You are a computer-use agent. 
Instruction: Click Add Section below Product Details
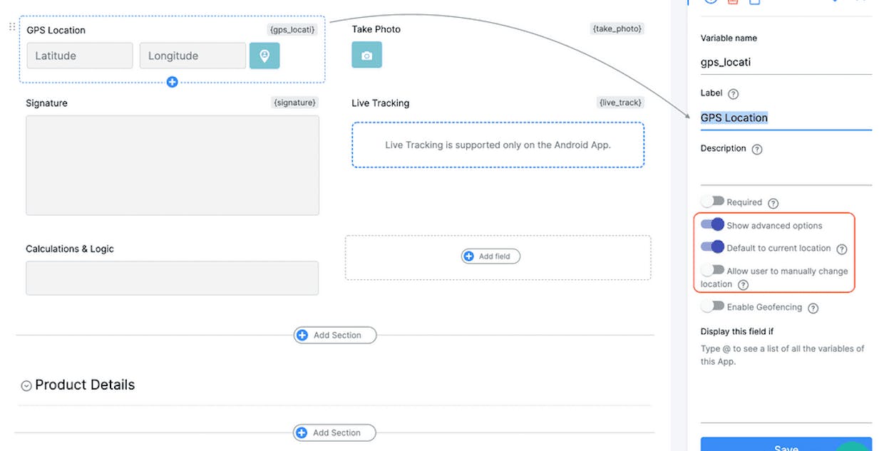pos(334,432)
